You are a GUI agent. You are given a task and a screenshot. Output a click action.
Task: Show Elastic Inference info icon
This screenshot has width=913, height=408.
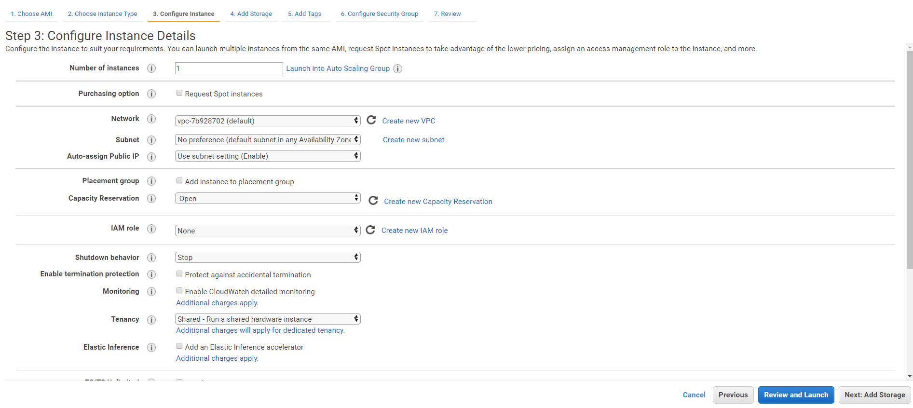pyautogui.click(x=151, y=348)
